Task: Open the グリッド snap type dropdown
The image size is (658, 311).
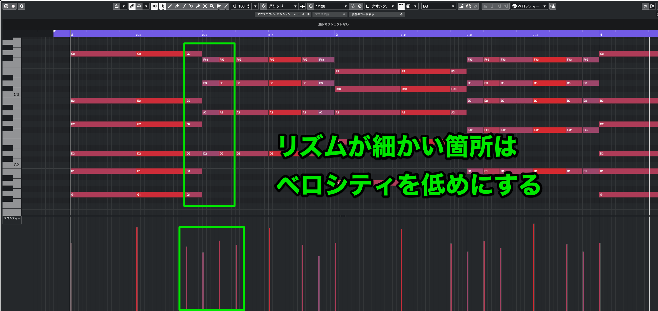Action: (x=283, y=6)
